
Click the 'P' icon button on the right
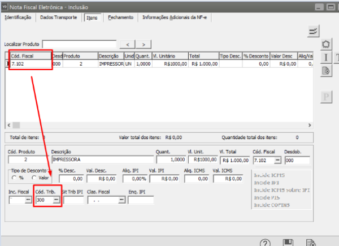pyautogui.click(x=325, y=97)
